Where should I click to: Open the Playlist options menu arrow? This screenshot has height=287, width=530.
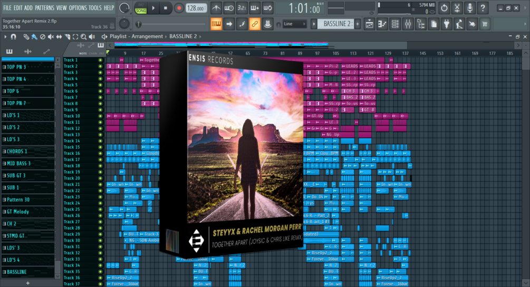[5, 36]
